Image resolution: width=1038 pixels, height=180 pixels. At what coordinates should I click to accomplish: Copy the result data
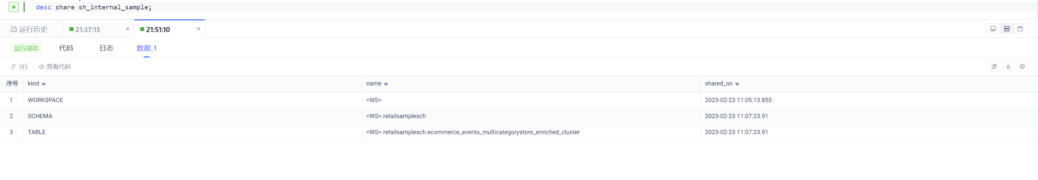point(994,66)
